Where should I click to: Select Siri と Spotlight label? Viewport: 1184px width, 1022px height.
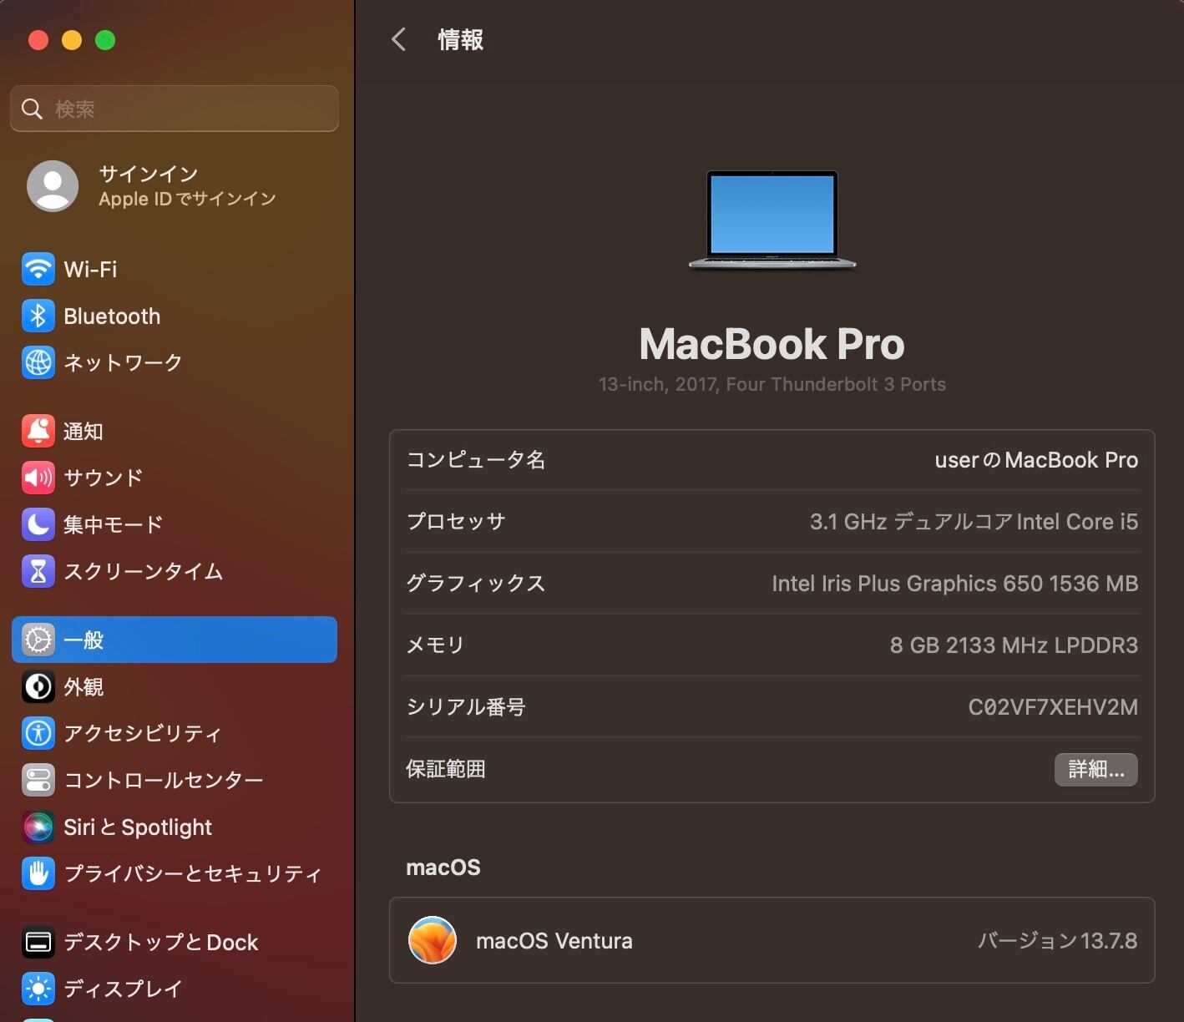[138, 827]
